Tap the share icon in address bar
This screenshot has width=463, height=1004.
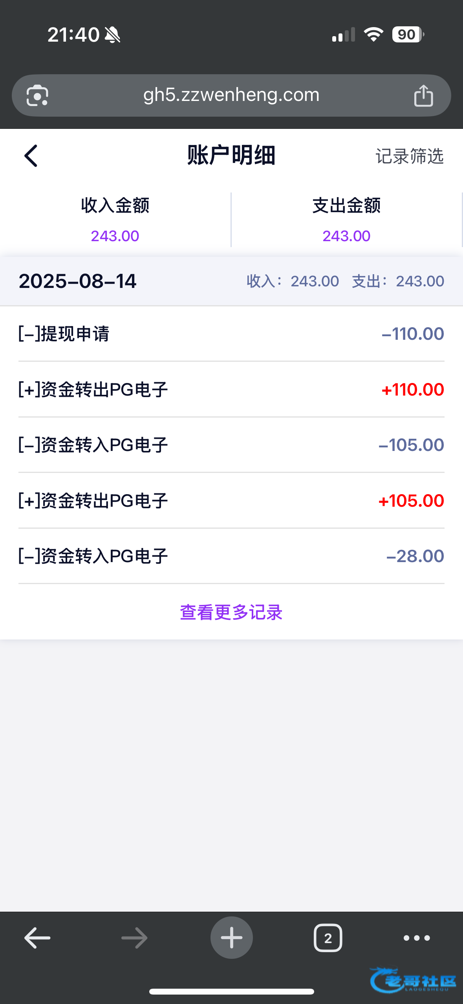[x=423, y=95]
